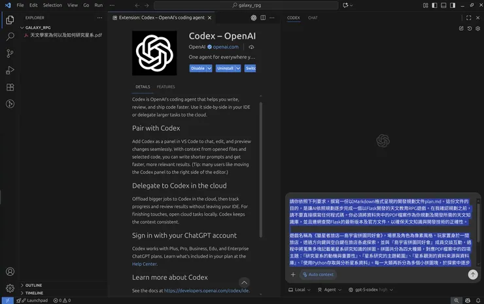Open the gpt-5-codex model dropdown
Screen dimensions: 484x304
pyautogui.click(x=371, y=290)
